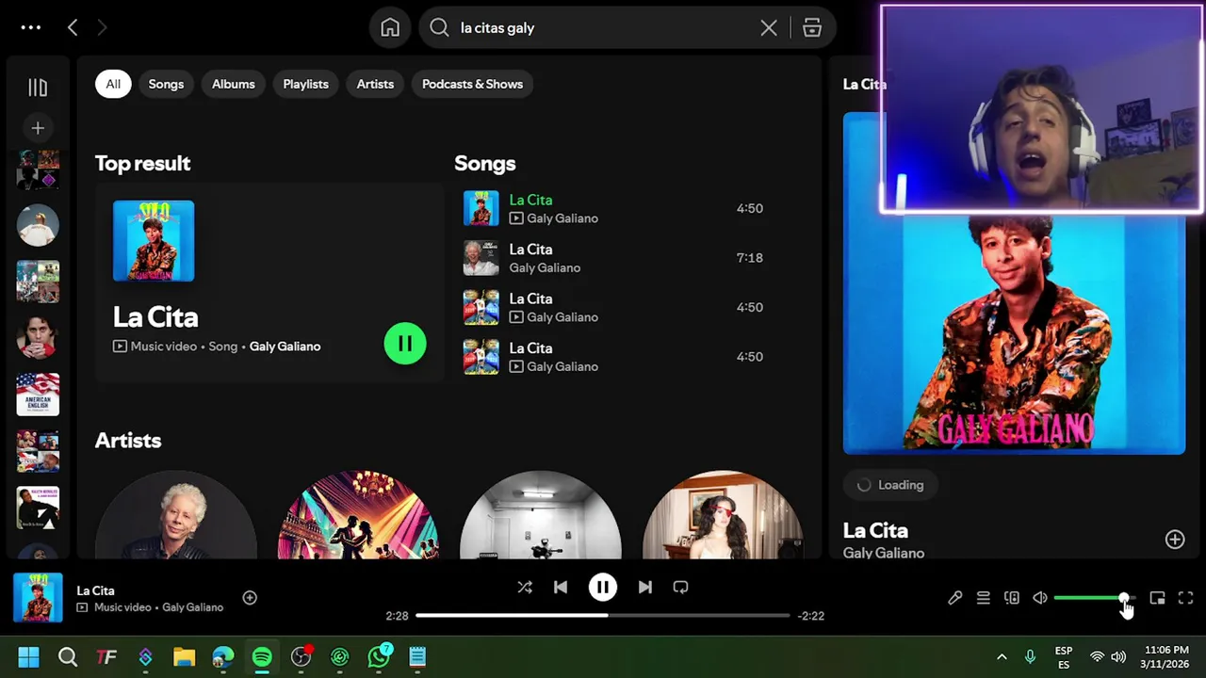Toggle repeat mode
Screen dimensions: 1206x678
point(680,588)
